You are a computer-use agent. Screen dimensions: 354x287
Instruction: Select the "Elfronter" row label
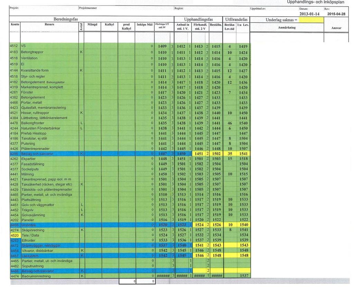coord(29,240)
